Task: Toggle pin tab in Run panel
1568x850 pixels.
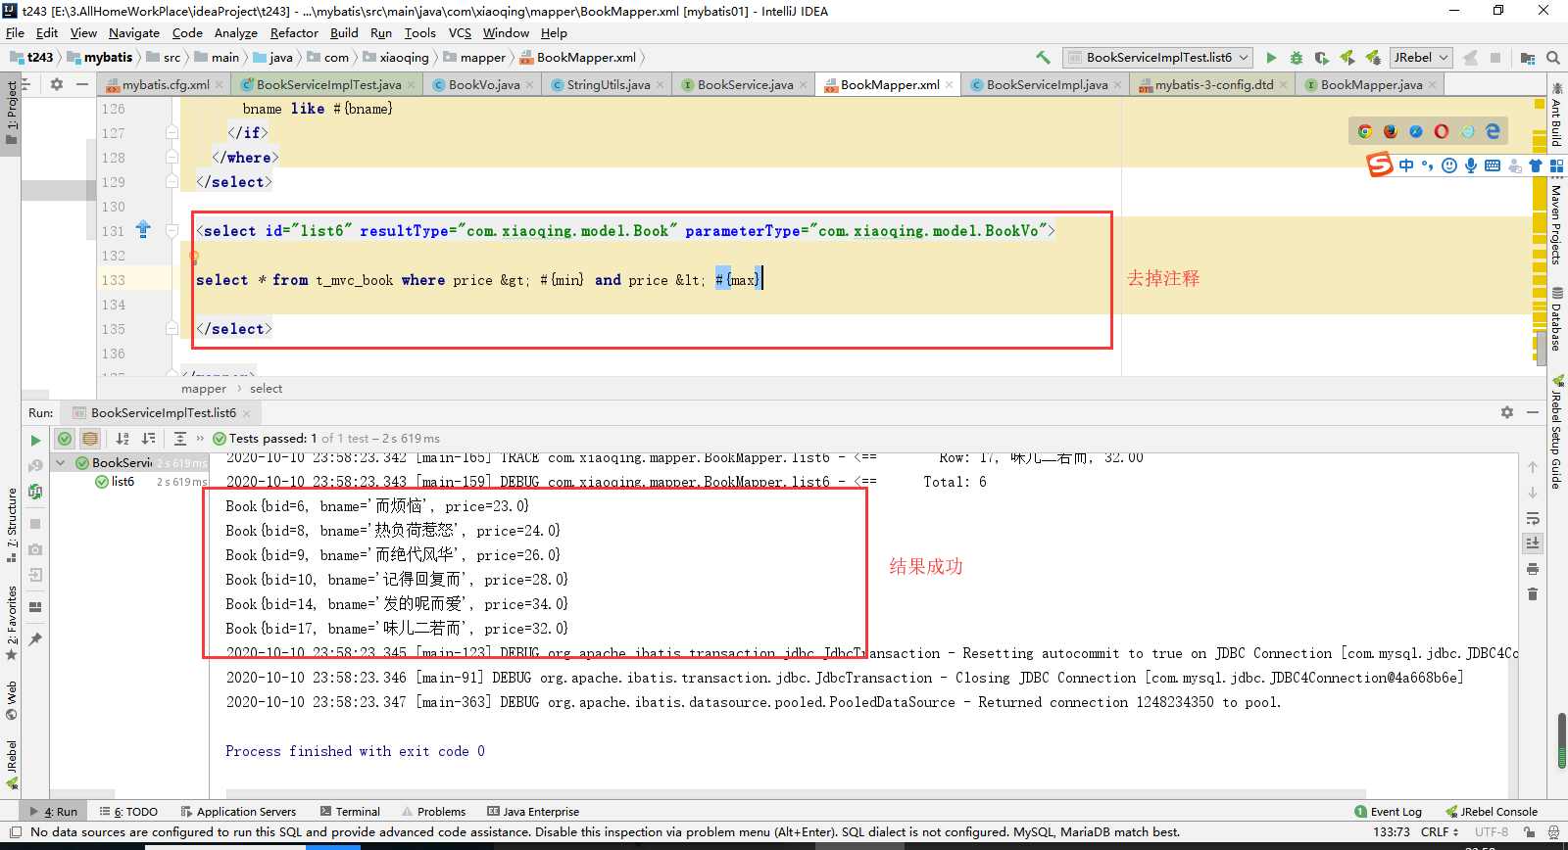Action: (x=35, y=638)
